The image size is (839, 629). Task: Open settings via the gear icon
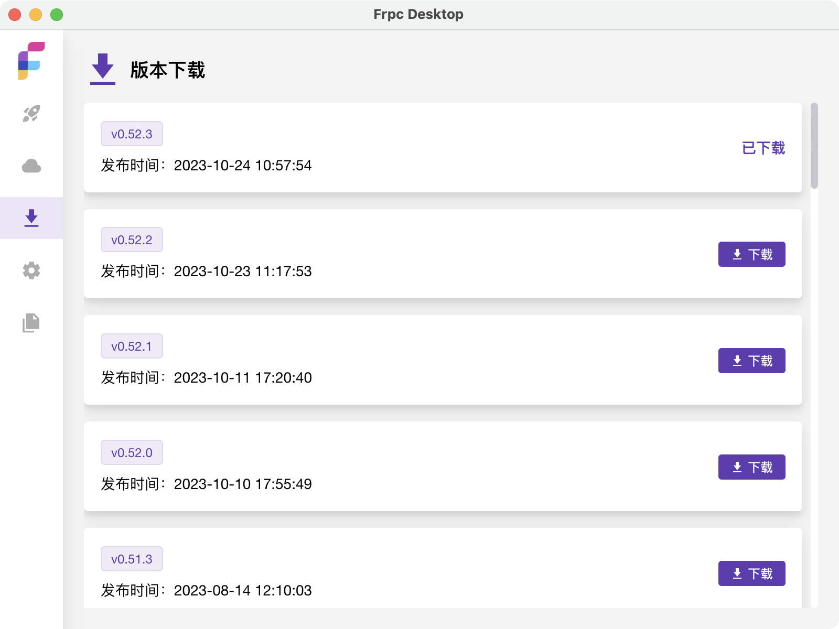31,270
